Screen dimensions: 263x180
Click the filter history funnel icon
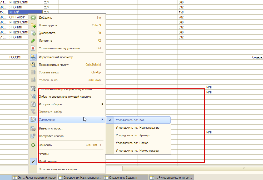point(33,104)
